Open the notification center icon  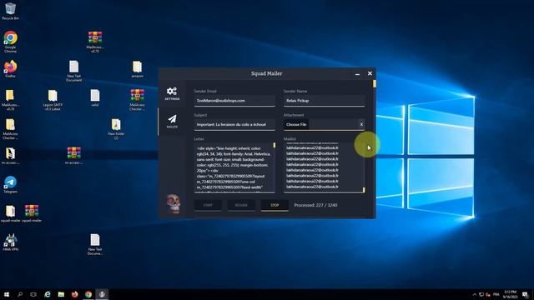point(525,294)
